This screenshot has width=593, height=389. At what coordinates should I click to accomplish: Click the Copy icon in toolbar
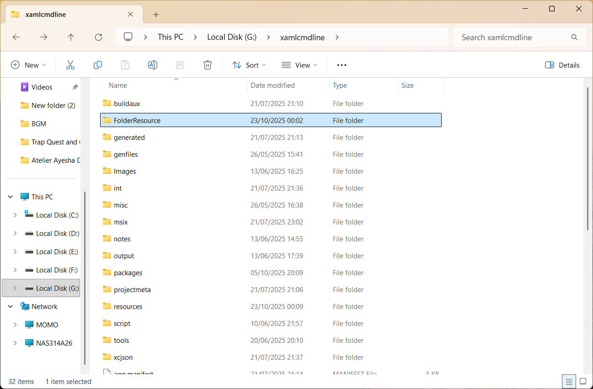97,65
